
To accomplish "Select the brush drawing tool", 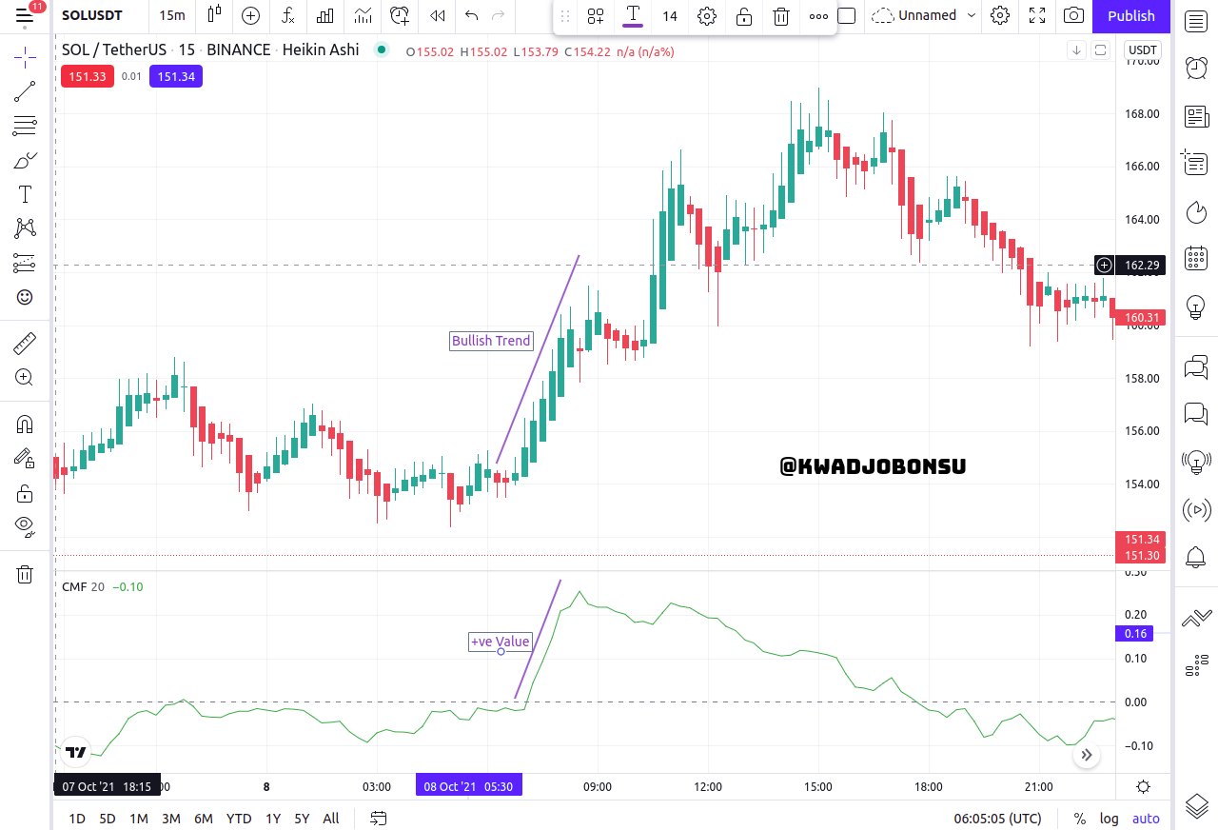I will coord(25,160).
